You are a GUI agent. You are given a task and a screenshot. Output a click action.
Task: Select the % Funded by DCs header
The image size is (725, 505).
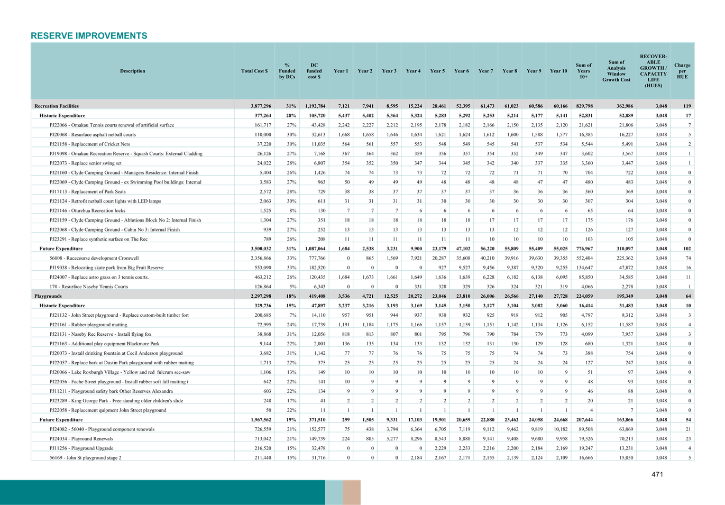(x=287, y=71)
